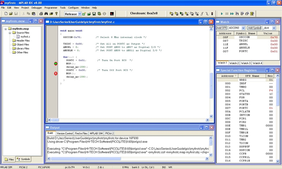The width and height of the screenshot is (282, 169).
Task: Click the green Open Project folder icon
Action: (89, 14)
